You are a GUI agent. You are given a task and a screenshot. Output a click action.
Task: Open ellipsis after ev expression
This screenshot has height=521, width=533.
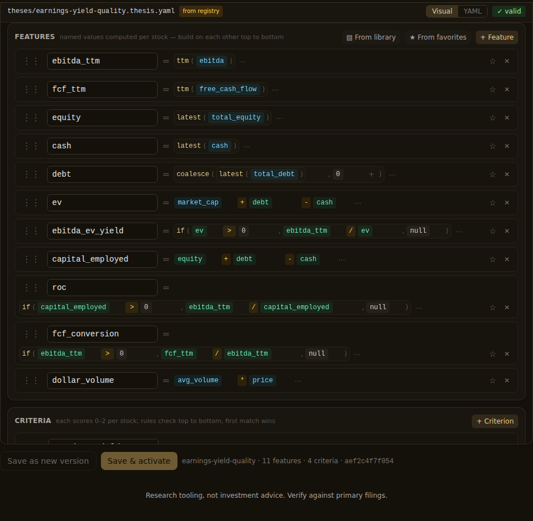coord(358,203)
